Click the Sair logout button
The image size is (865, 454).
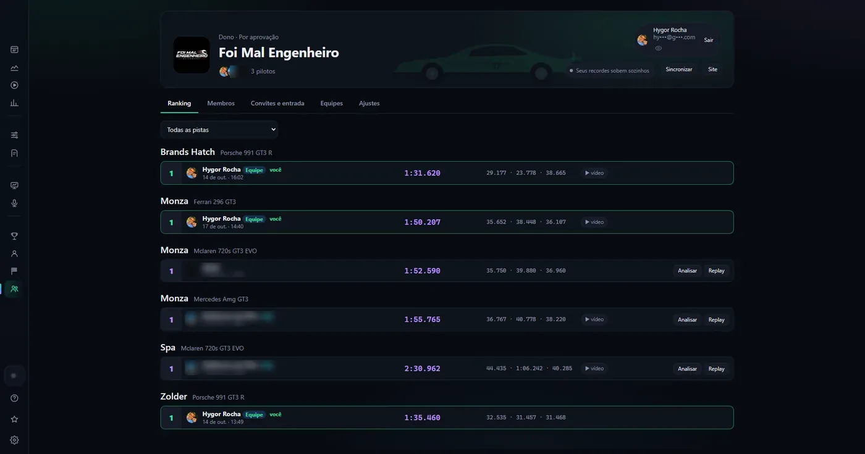tap(709, 40)
